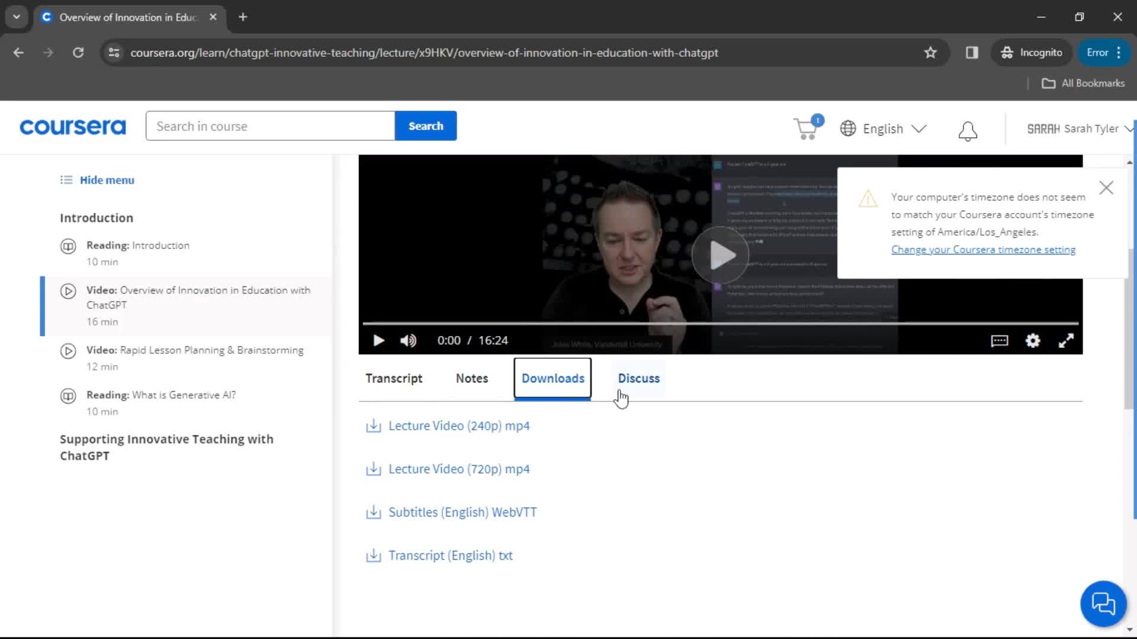Click the fullscreen expand icon

click(x=1066, y=340)
